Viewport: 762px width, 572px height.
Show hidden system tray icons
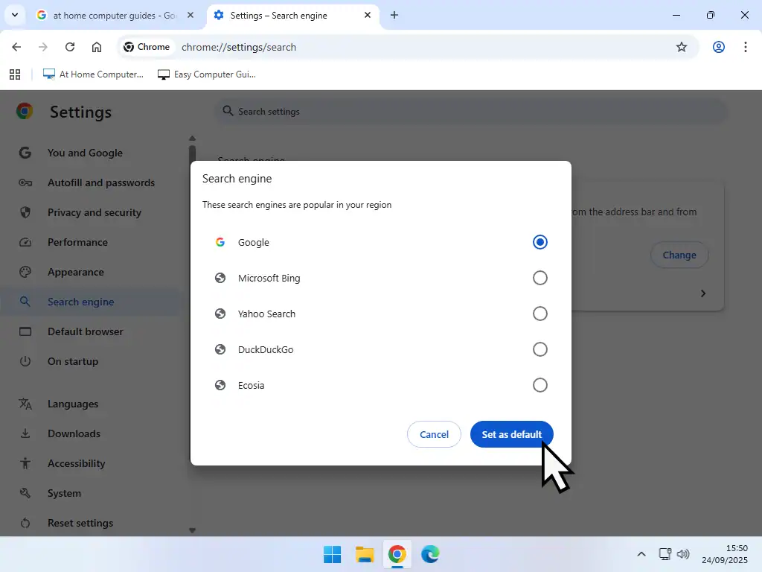point(641,554)
